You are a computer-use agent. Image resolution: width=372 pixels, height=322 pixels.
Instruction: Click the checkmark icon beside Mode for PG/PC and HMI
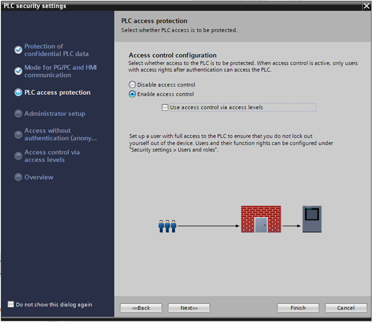point(19,72)
